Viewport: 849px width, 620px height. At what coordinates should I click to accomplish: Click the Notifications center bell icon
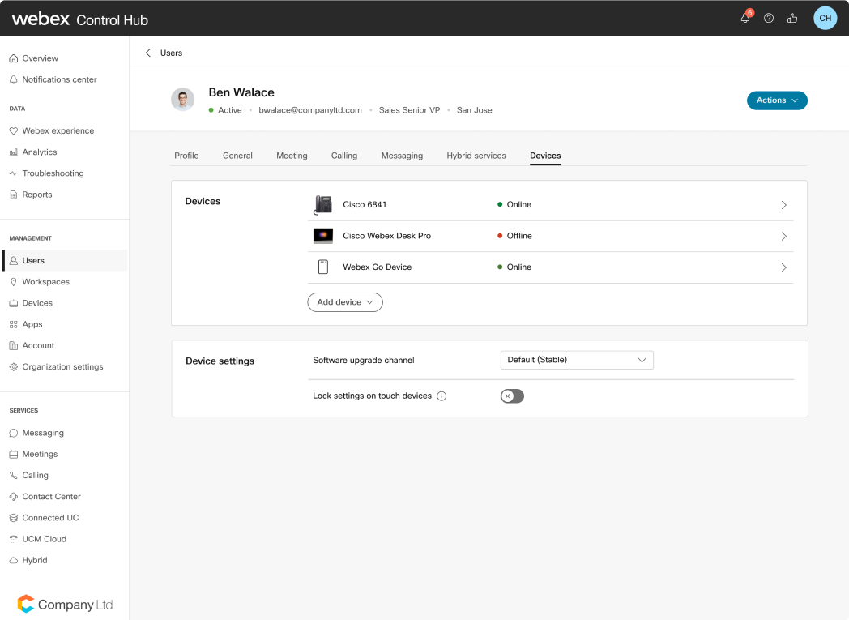(x=14, y=79)
